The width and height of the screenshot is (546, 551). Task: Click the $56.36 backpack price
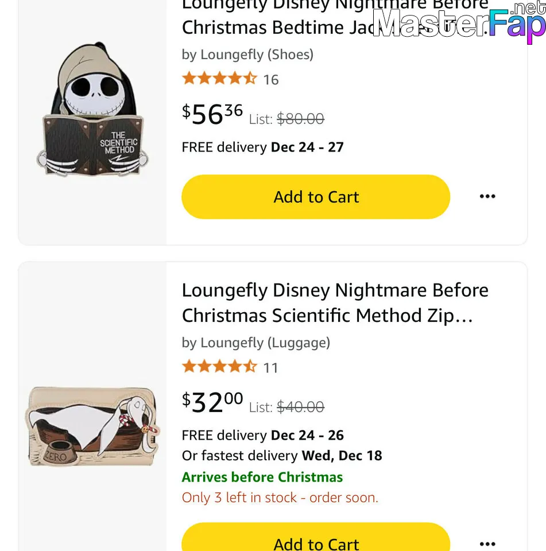[x=212, y=114]
